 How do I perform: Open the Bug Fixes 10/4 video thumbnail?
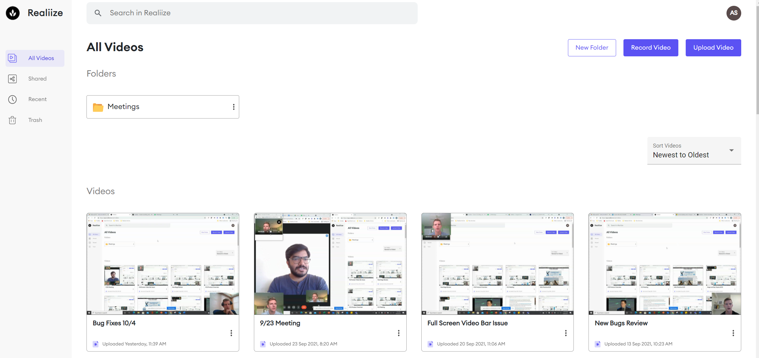point(163,264)
